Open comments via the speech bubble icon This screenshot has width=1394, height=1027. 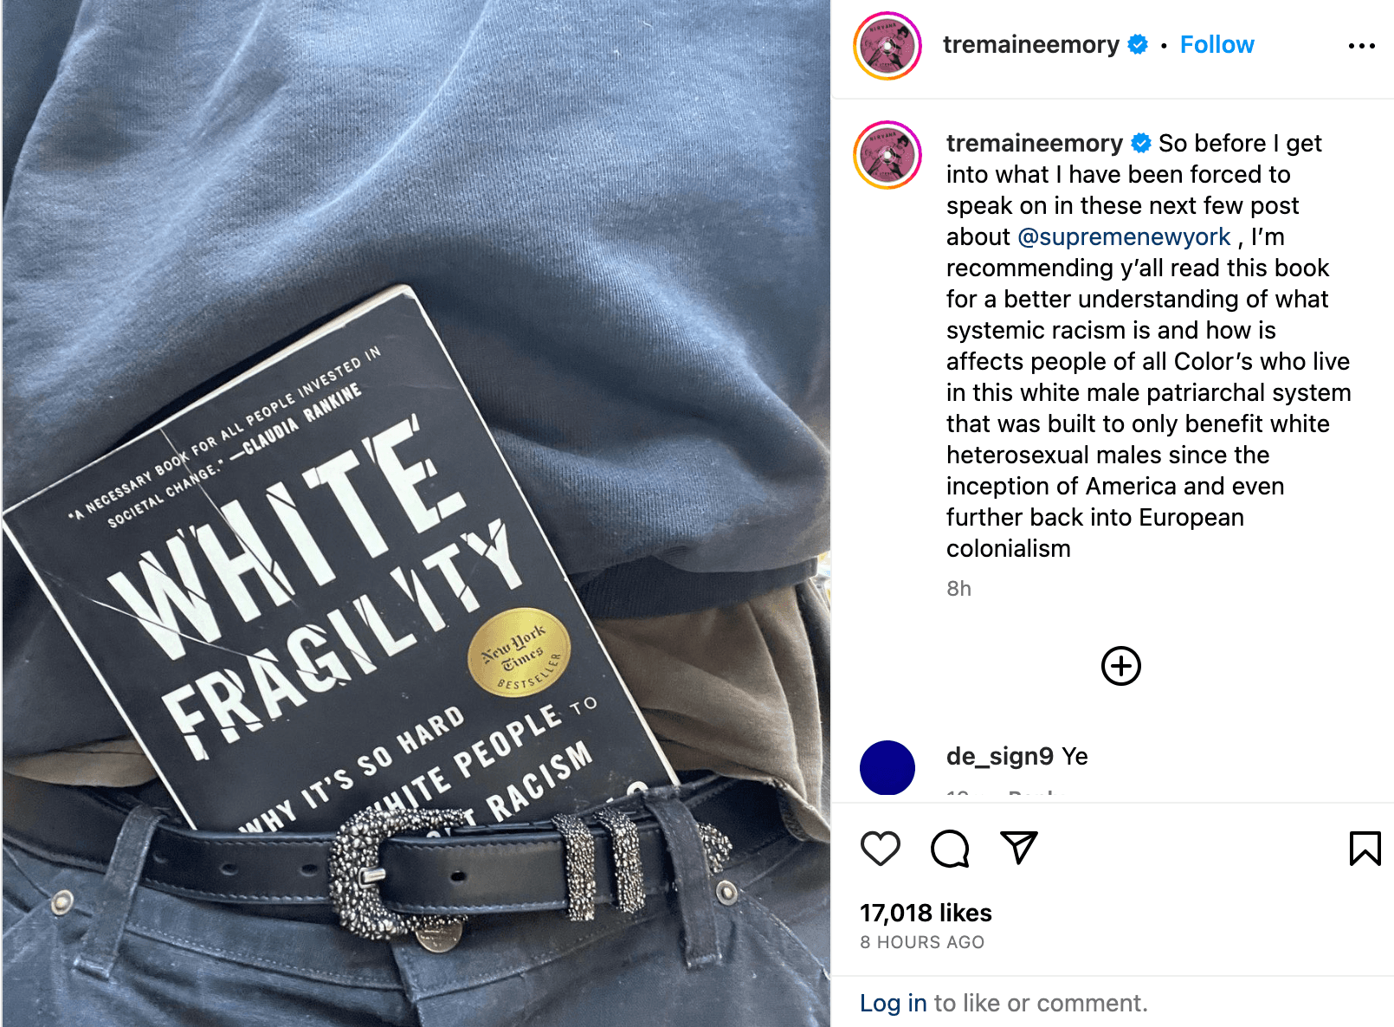click(x=950, y=848)
